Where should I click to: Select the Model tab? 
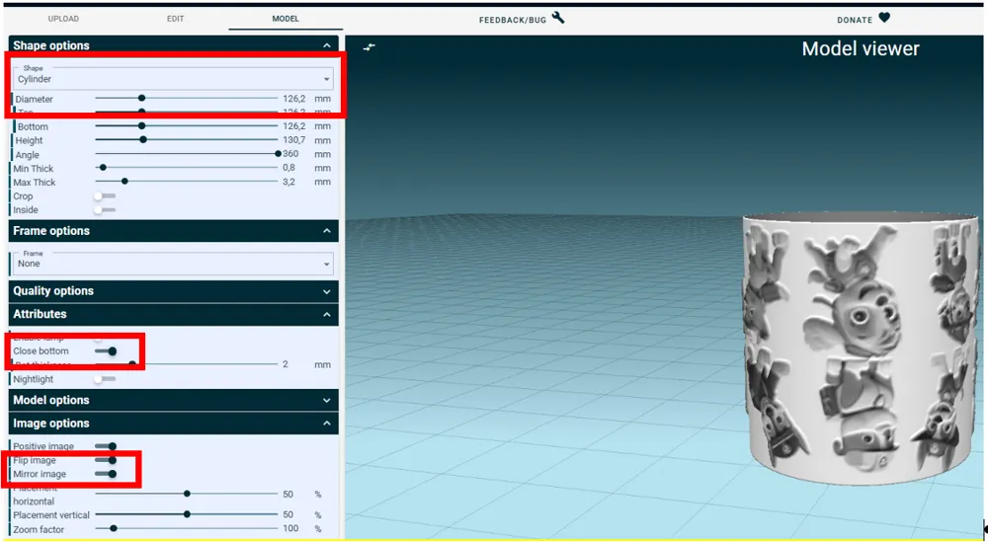coord(286,19)
